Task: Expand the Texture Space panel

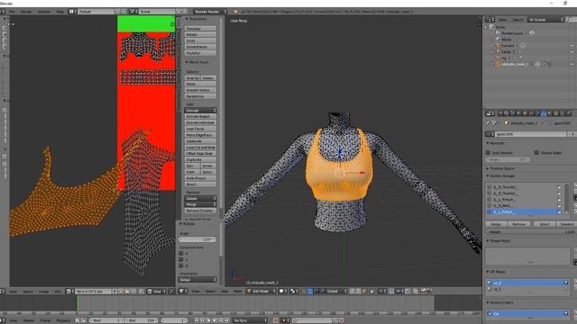Action: pos(501,168)
